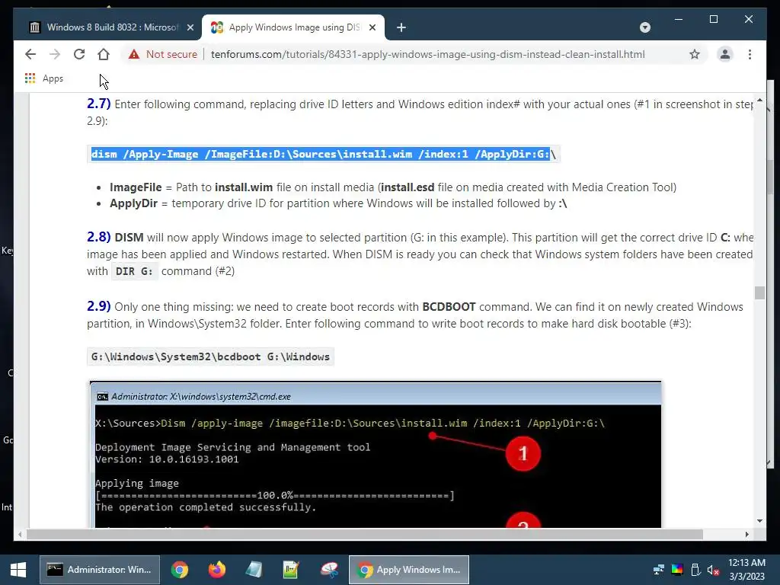This screenshot has width=780, height=585.
Task: Close the Apply Windows Image tab
Action: [x=372, y=27]
